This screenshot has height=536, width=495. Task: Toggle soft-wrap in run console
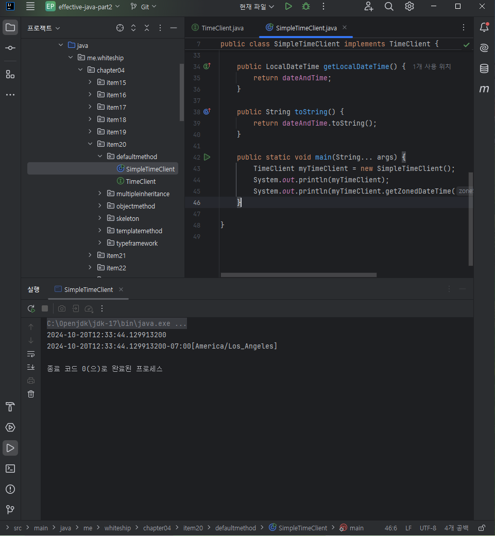[x=31, y=354]
